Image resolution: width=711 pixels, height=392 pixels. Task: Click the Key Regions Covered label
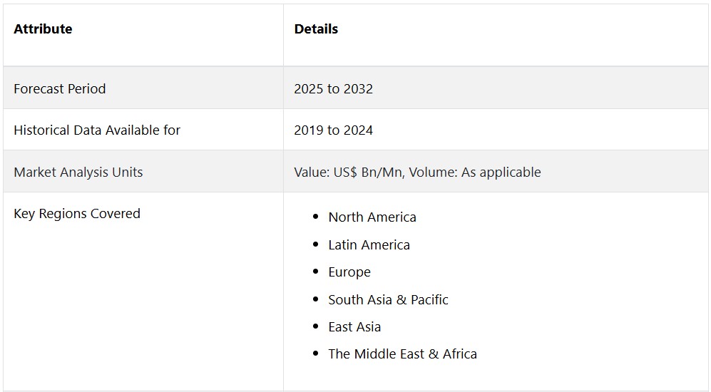pos(77,214)
